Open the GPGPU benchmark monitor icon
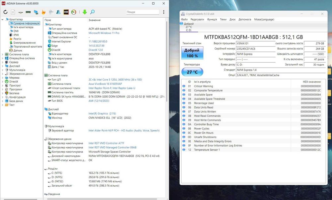This screenshot has height=200, width=332. click(36, 12)
